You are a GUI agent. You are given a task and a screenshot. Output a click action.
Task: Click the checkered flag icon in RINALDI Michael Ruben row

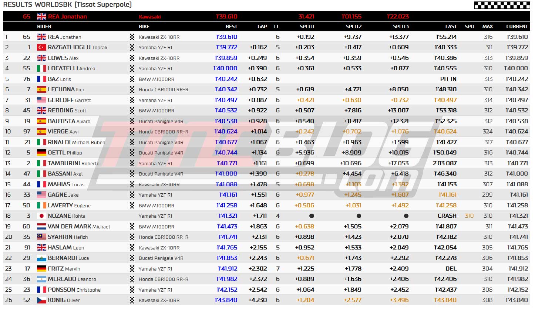[x=132, y=142]
